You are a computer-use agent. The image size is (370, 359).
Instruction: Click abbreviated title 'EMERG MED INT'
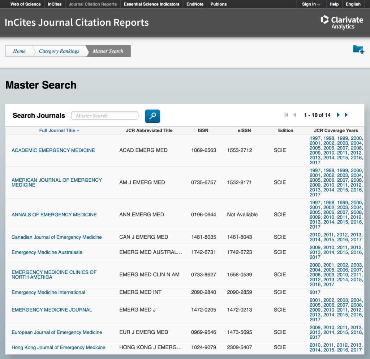coord(141,292)
